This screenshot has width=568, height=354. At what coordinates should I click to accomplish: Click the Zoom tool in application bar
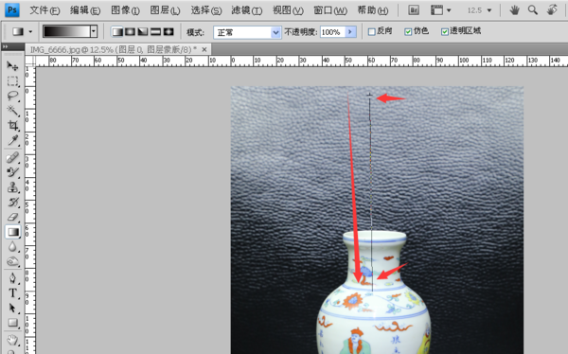(x=532, y=10)
